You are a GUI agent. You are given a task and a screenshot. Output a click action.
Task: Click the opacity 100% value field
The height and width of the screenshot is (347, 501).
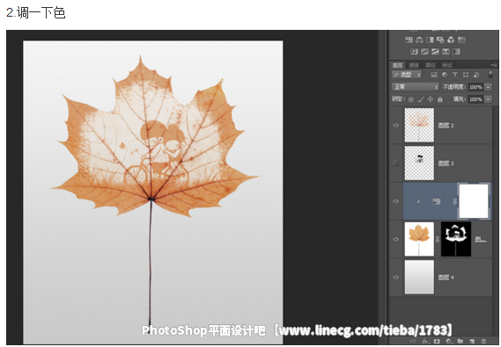[x=475, y=87]
